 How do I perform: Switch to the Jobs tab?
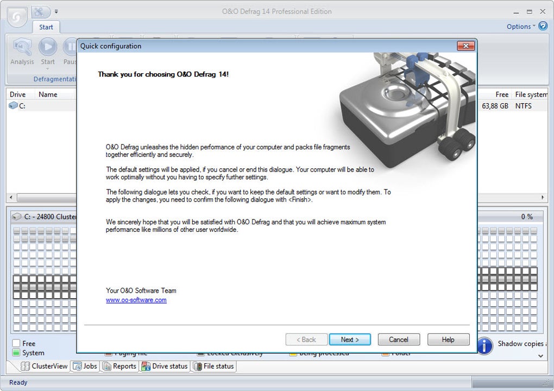point(85,366)
